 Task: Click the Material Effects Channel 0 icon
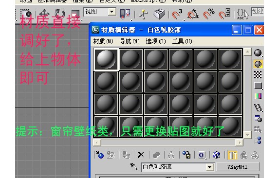pyautogui.click(x=202, y=155)
